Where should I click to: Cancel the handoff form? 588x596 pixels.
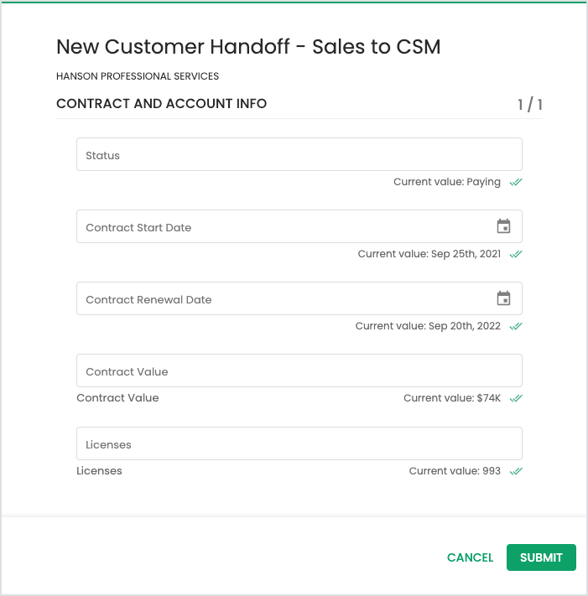(x=470, y=557)
